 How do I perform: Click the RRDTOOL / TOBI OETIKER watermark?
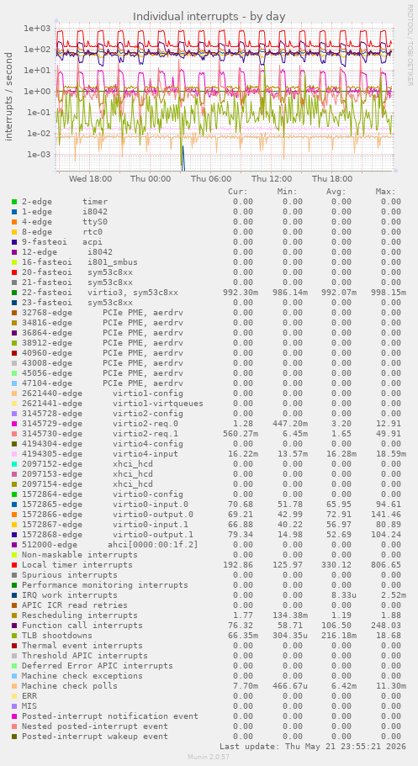[410, 45]
